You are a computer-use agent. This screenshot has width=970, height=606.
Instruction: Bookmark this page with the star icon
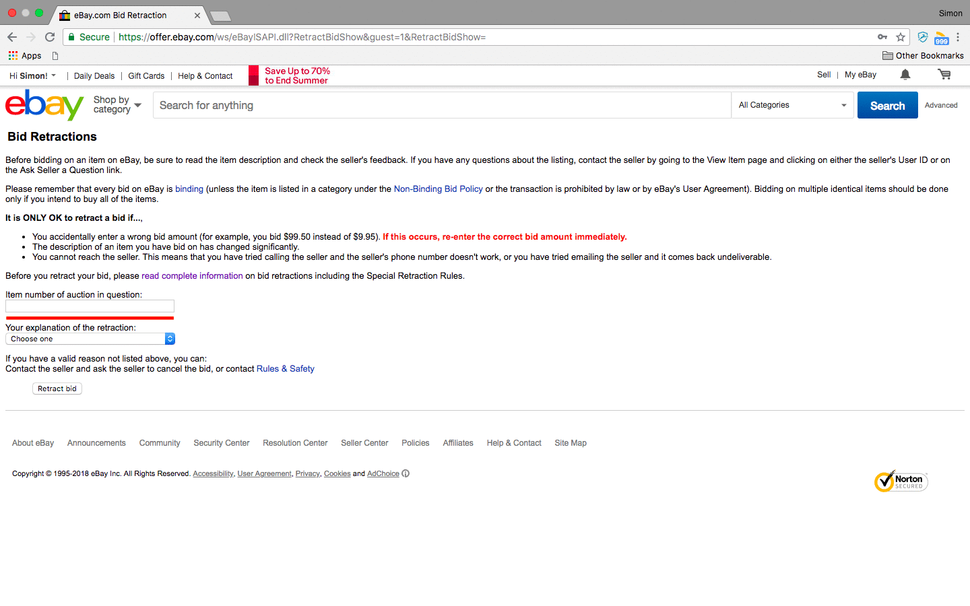click(901, 37)
